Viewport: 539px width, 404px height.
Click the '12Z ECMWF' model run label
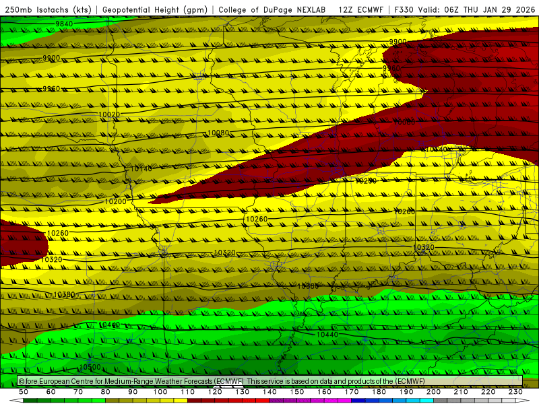click(360, 9)
